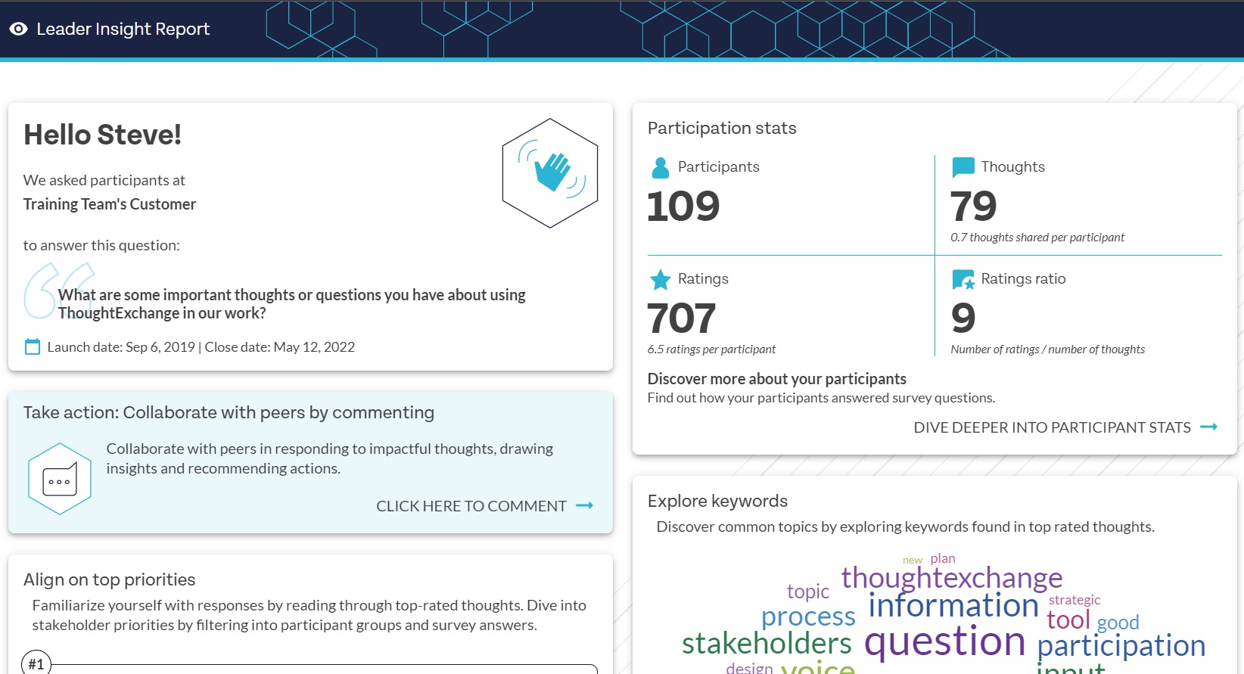Click the comment bubble hexagon icon
This screenshot has width=1244, height=674.
point(60,479)
